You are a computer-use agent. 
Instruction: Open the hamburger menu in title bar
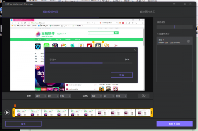(174, 4)
